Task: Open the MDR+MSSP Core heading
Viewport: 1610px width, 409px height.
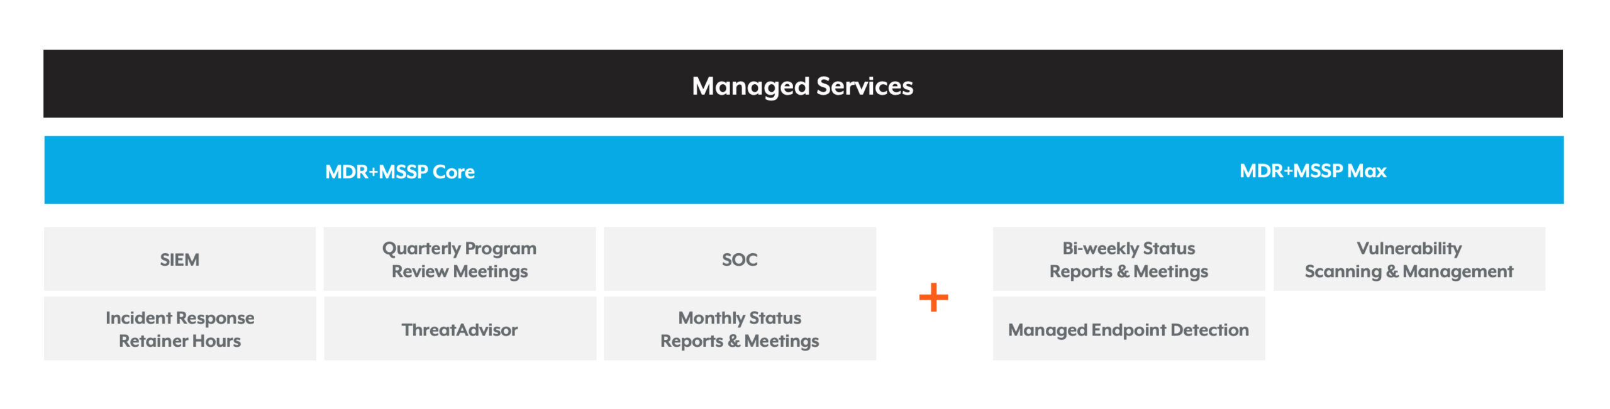Action: (x=400, y=172)
